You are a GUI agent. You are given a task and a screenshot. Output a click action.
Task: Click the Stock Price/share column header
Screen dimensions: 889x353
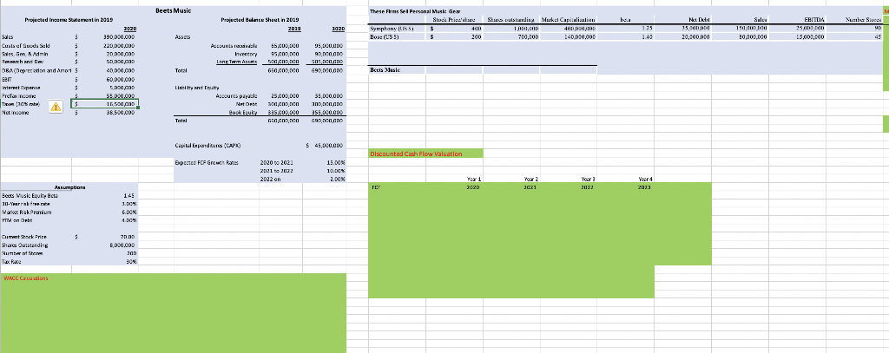coord(453,20)
